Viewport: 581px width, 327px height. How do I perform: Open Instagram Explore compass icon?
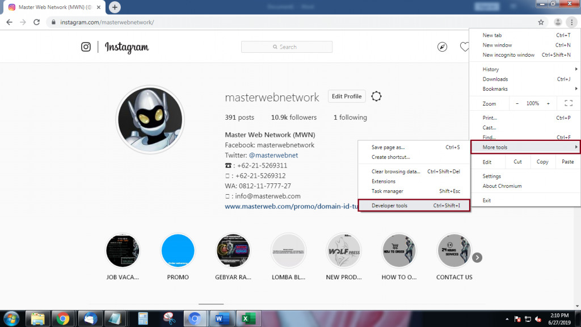coord(442,47)
